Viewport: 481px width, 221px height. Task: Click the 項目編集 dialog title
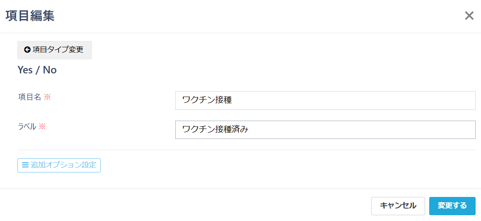(30, 16)
